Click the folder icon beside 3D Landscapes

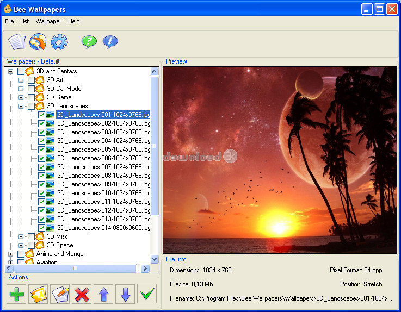click(x=40, y=106)
